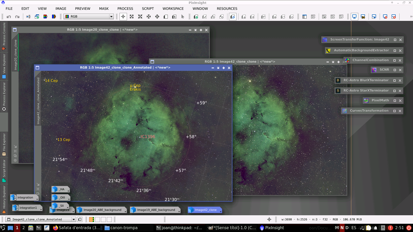The image size is (413, 232).
Task: Click the Image42_clone minimized image button
Action: [205, 210]
